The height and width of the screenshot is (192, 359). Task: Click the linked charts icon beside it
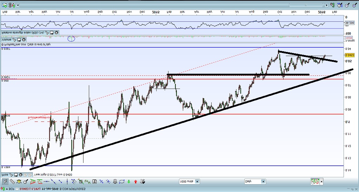click(12, 5)
